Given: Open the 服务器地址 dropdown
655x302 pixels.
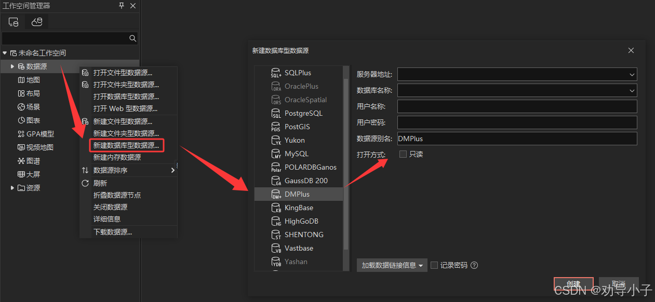Looking at the screenshot, I should (x=632, y=75).
